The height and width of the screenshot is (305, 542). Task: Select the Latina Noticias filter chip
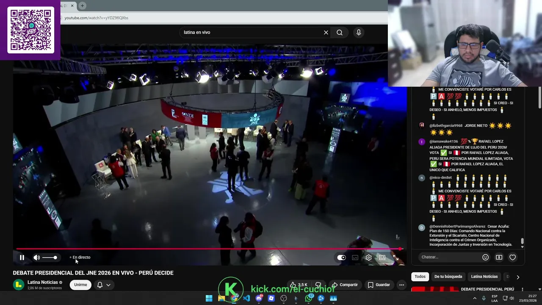click(x=484, y=277)
